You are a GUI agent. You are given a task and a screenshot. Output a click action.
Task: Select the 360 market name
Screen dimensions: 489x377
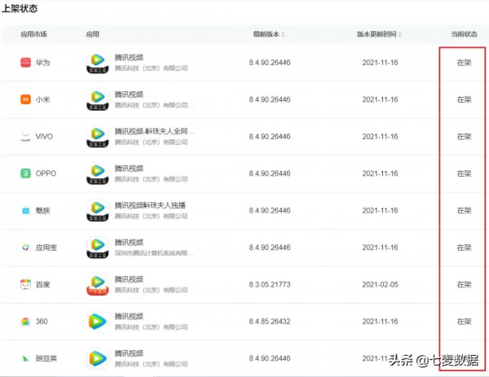pyautogui.click(x=42, y=322)
